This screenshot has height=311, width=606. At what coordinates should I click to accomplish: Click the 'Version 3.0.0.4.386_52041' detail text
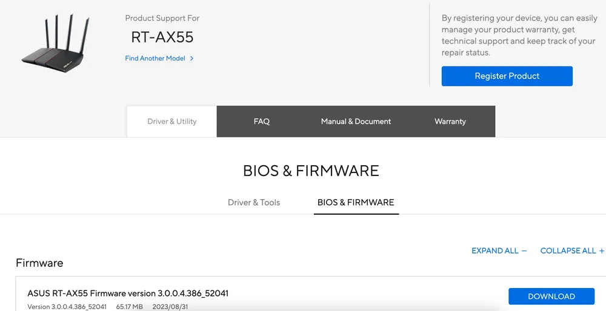point(67,307)
